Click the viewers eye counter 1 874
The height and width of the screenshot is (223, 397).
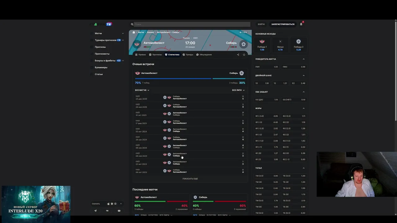pyautogui.click(x=243, y=32)
